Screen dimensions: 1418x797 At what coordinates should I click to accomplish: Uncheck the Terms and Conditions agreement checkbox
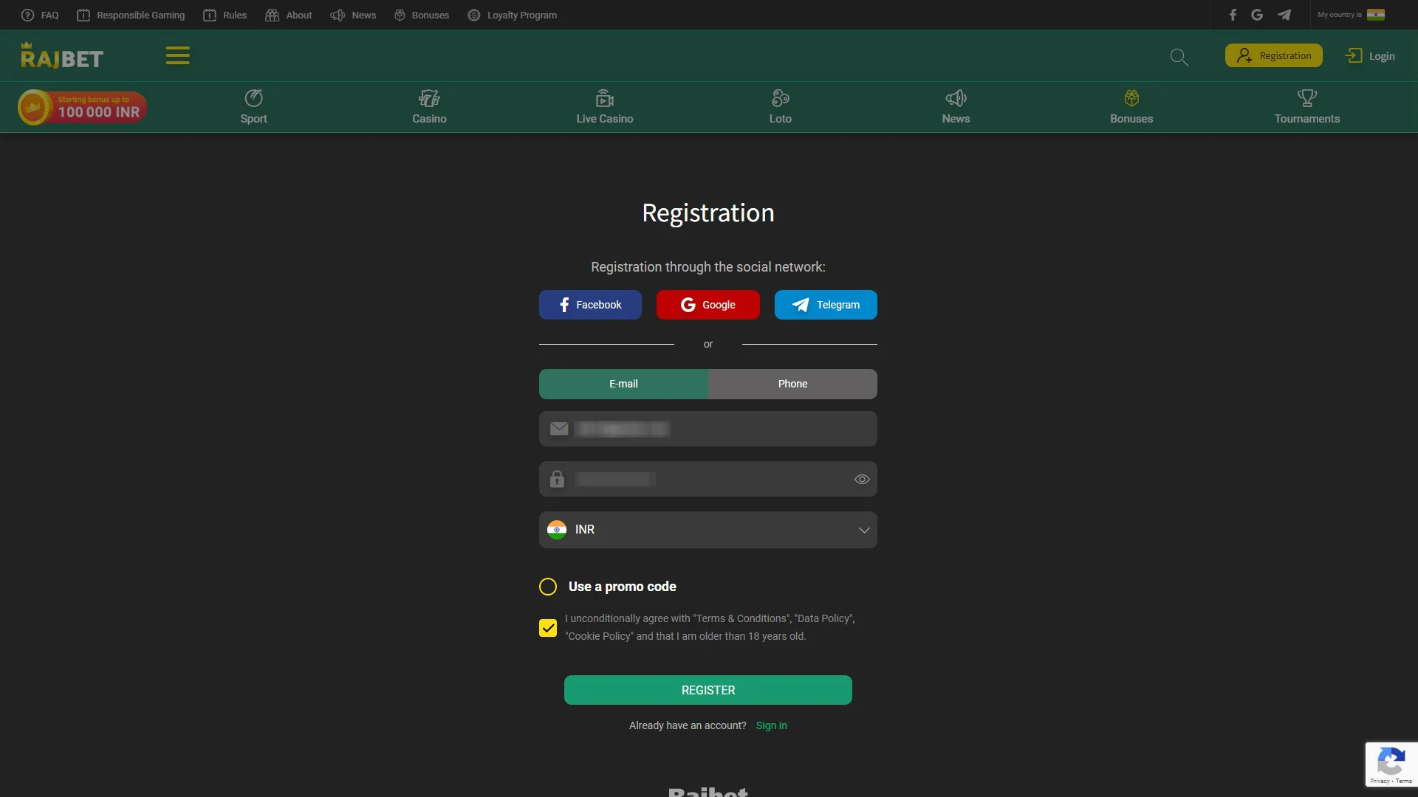[x=547, y=628]
